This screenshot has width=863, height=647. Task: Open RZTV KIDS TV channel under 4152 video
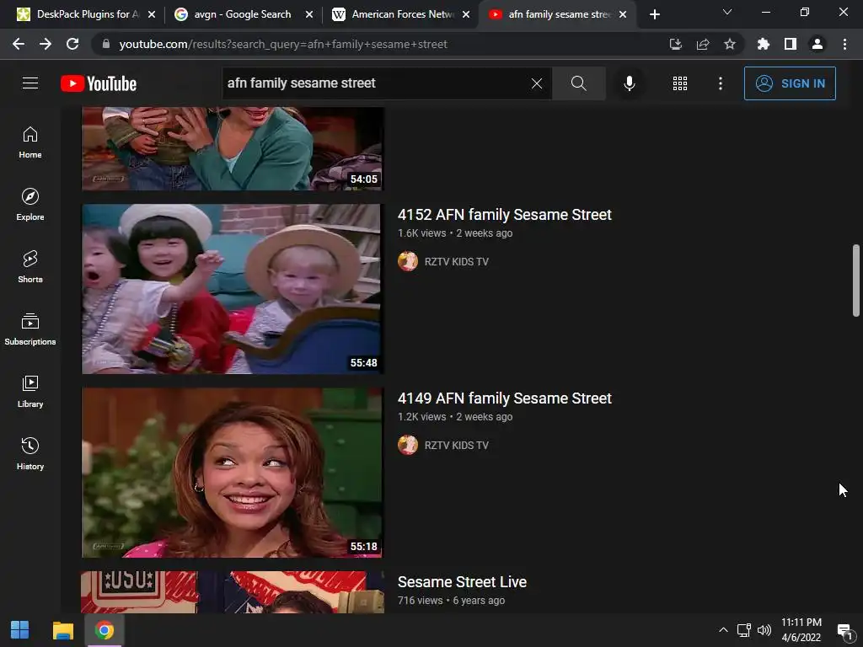pos(456,262)
